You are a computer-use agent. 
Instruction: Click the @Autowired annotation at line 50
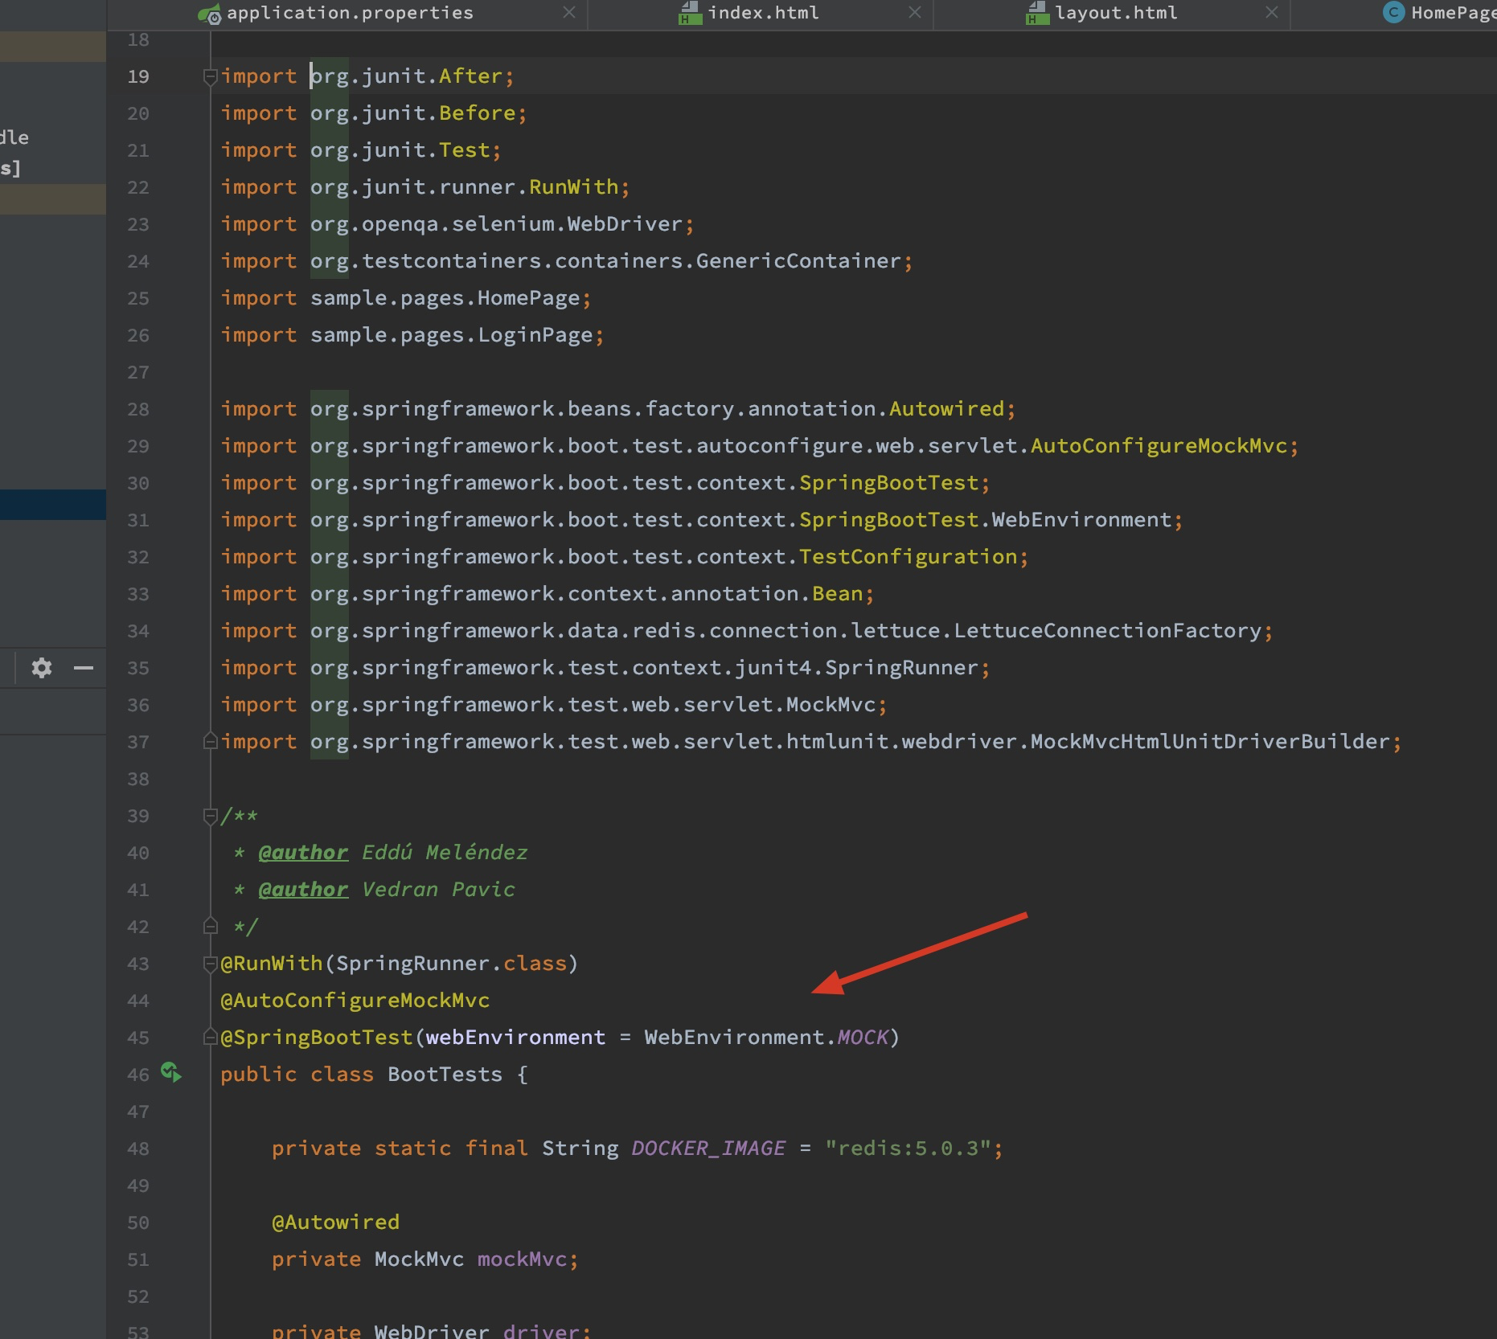(336, 1222)
